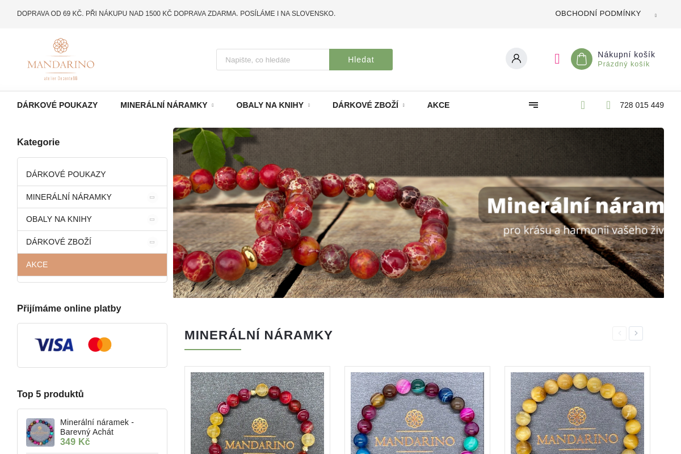
Task: Open Obaly na knihy top menu dropdown
Action: click(x=273, y=105)
